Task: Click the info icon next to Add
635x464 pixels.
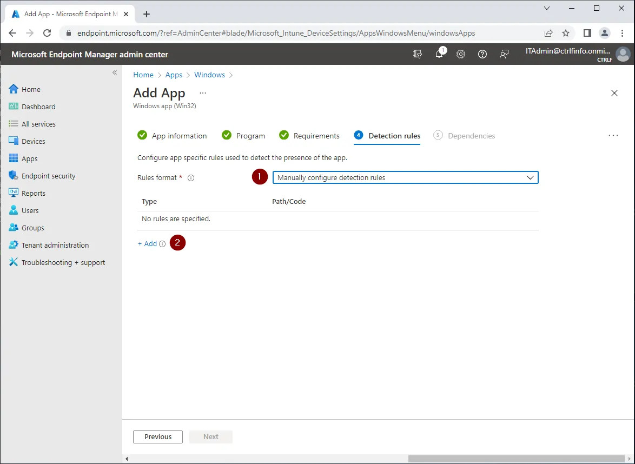Action: (162, 244)
